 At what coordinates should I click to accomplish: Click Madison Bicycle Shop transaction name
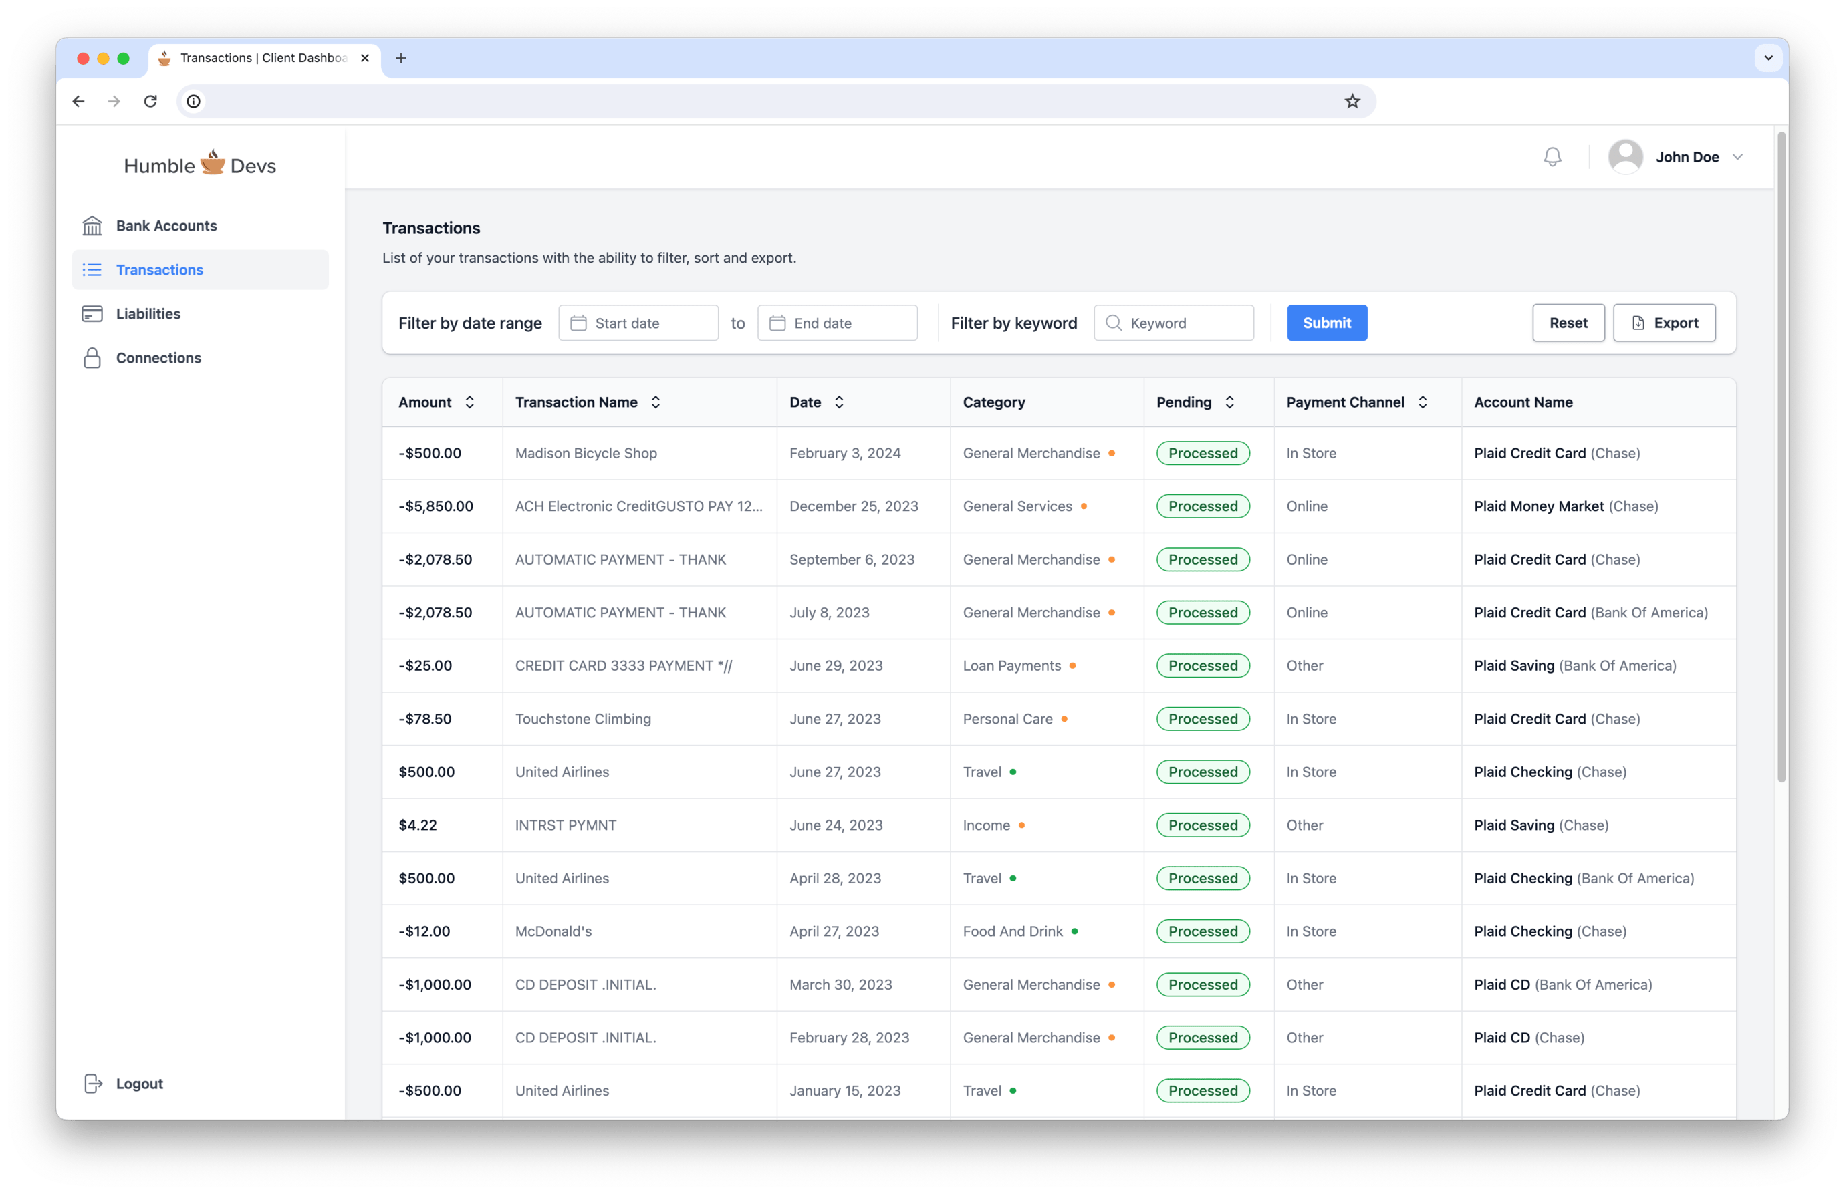point(586,453)
